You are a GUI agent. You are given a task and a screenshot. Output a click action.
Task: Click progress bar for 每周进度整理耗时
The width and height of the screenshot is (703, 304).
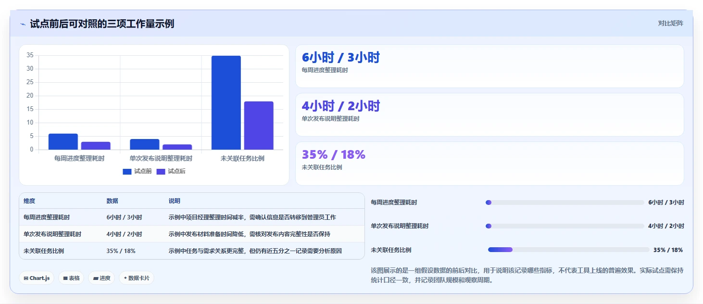point(565,203)
